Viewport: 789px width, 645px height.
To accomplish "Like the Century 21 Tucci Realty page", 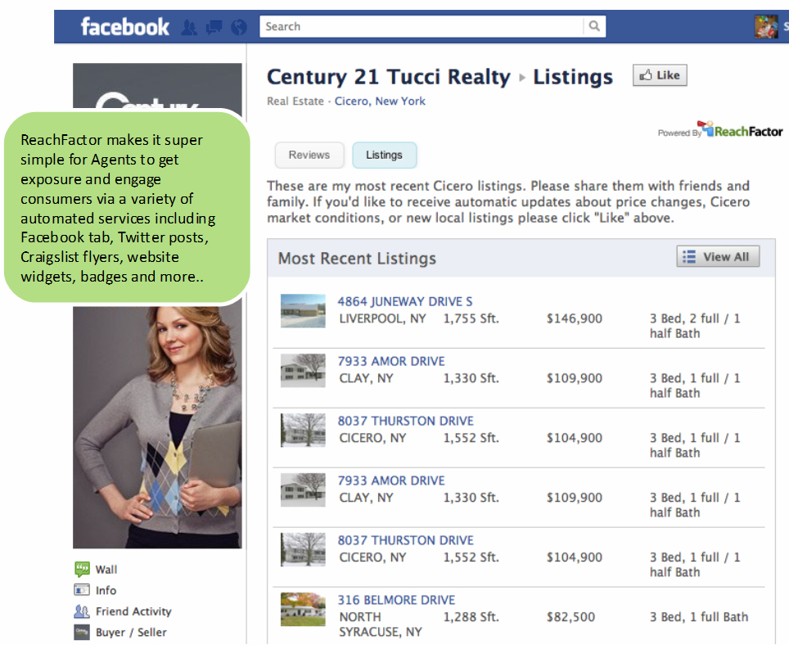I will pos(660,75).
